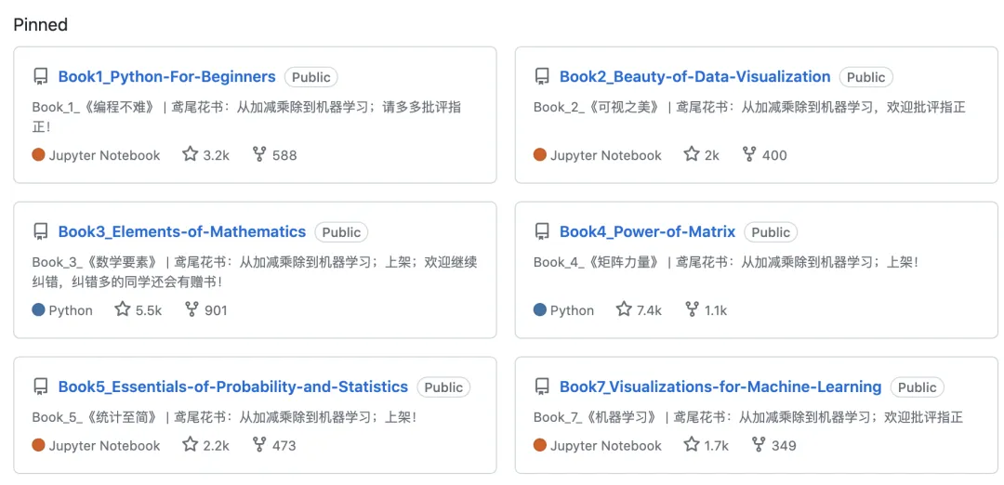
Task: Open the Book1_Python-For-Beginners repository
Action: pos(166,77)
